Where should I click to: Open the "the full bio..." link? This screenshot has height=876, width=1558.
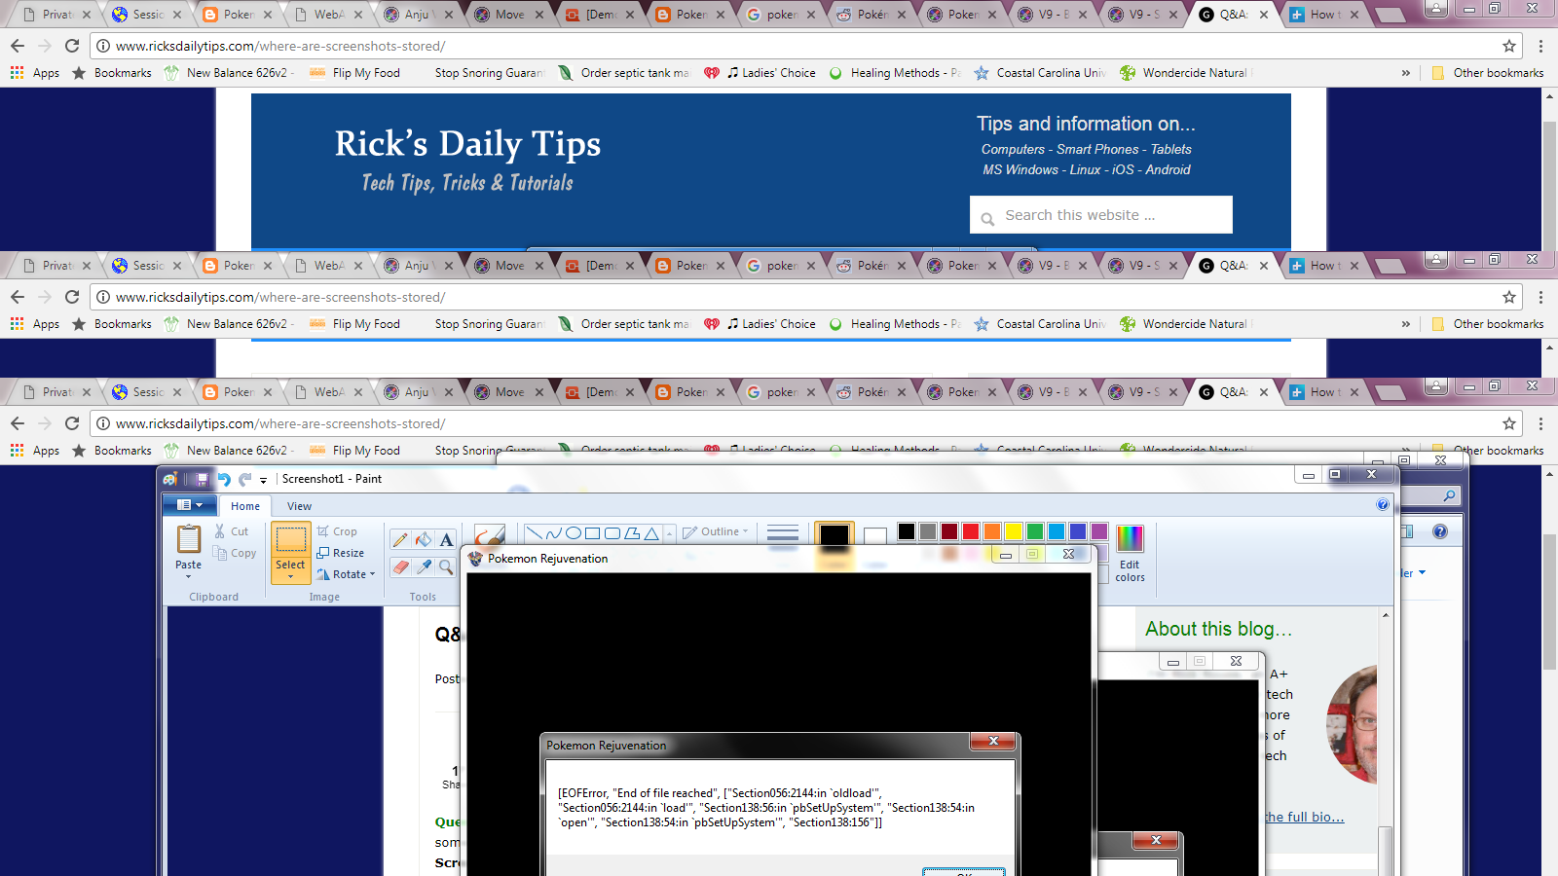coord(1304,817)
